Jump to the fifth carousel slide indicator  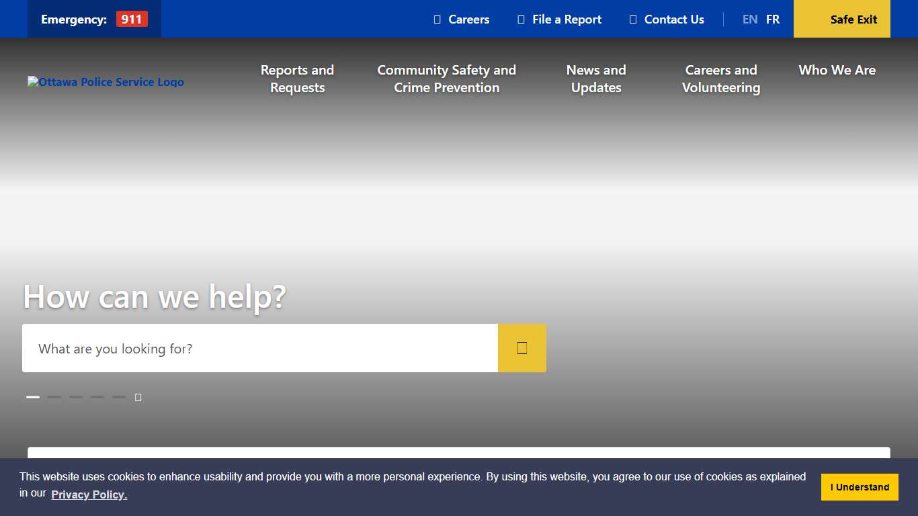click(119, 397)
